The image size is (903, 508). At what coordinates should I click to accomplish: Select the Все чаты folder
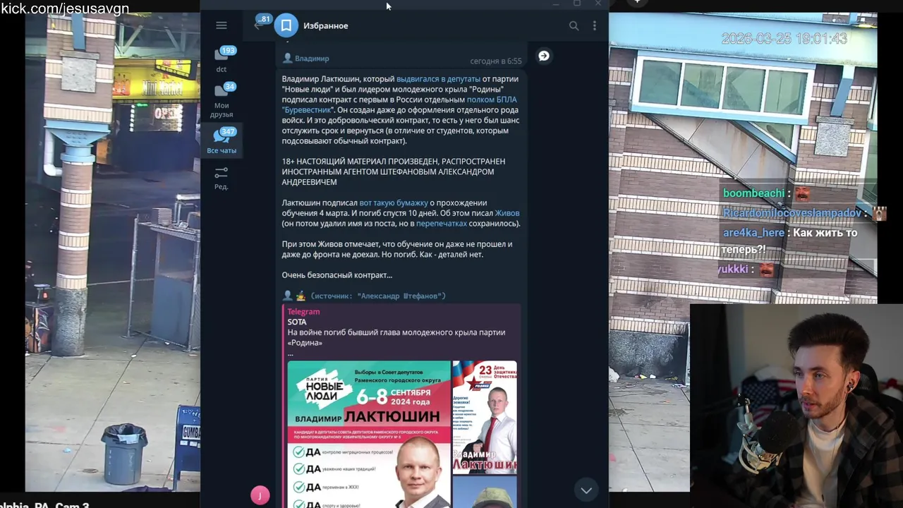pyautogui.click(x=222, y=140)
